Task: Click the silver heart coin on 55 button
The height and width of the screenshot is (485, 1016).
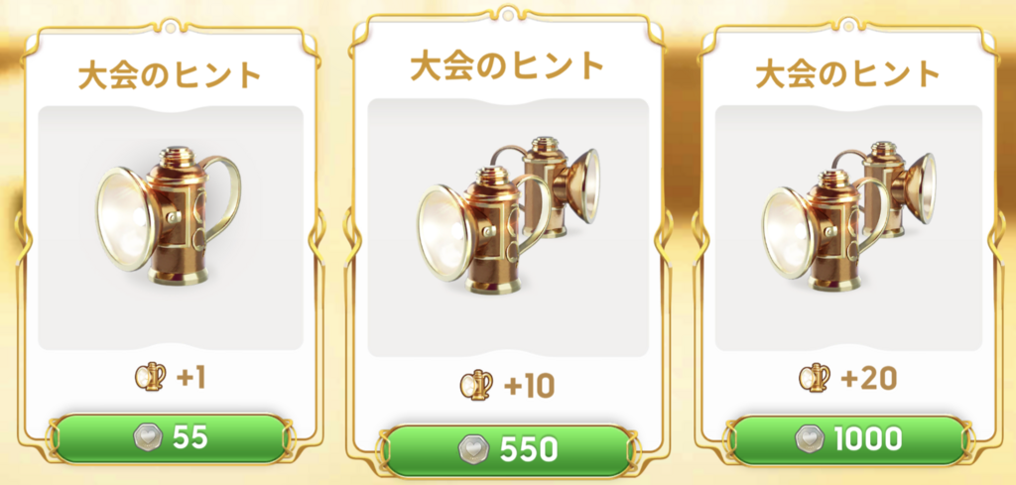Action: click(146, 439)
